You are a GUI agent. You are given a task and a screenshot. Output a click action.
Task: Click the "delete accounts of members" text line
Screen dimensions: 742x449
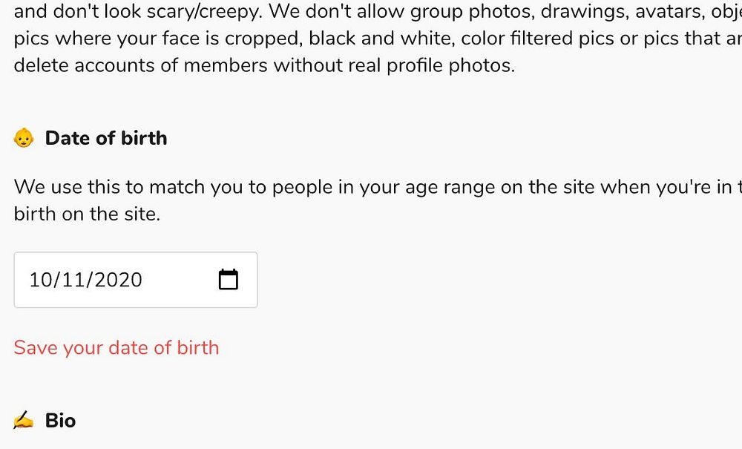pos(141,65)
